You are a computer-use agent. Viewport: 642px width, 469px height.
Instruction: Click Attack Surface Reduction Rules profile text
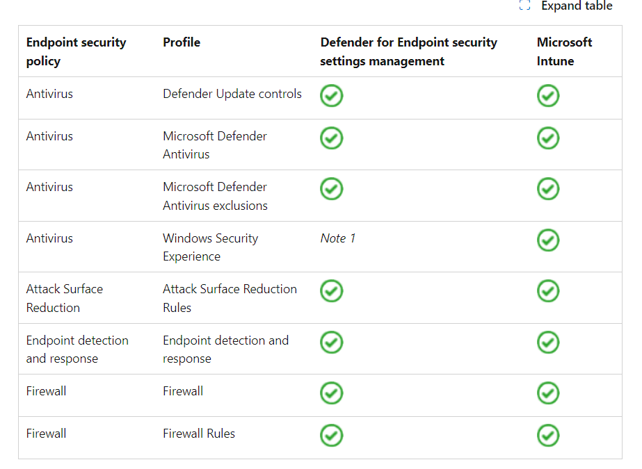click(x=230, y=298)
